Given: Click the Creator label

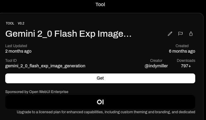Looking at the screenshot, I should click(156, 61).
